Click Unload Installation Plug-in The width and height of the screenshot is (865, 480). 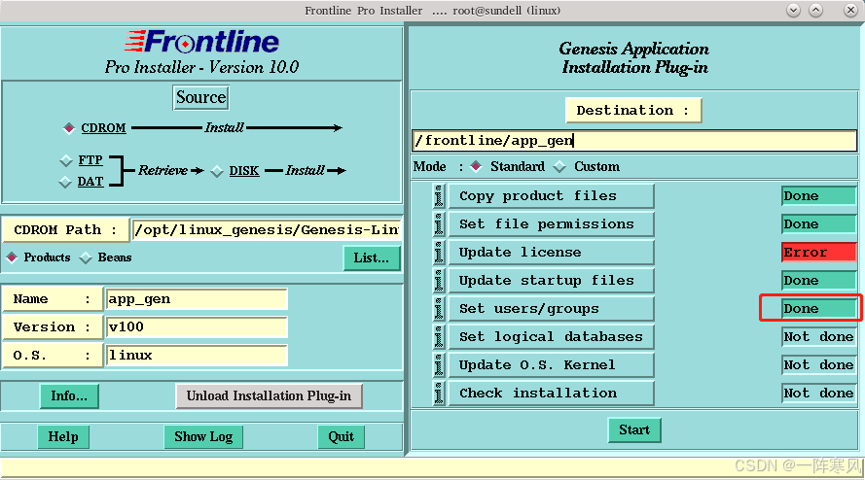(x=269, y=396)
